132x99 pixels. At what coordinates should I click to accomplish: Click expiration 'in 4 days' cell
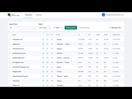[x=116, y=71]
